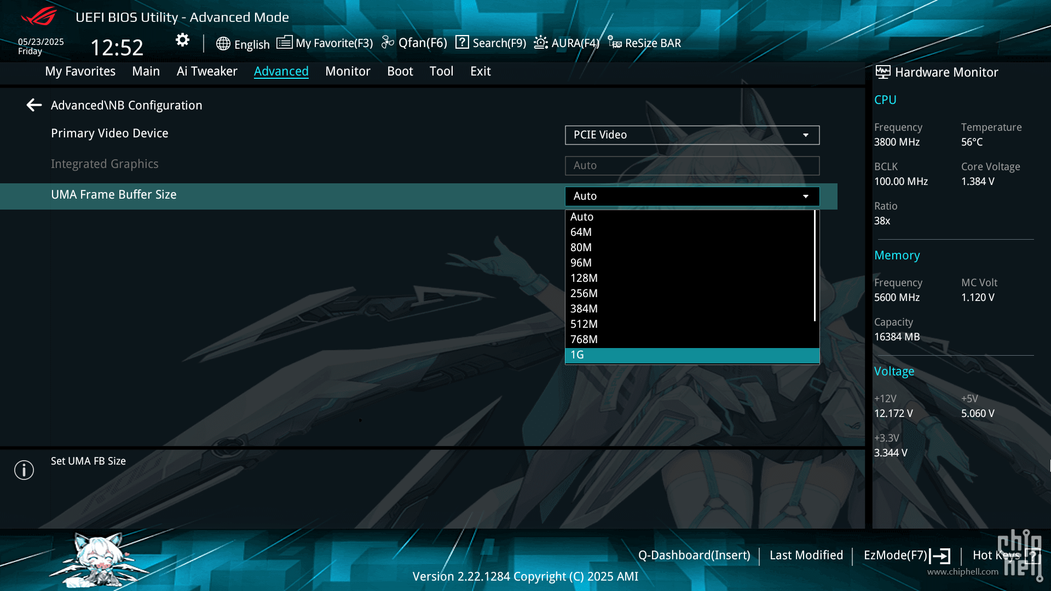Image resolution: width=1051 pixels, height=591 pixels.
Task: Open the Tool tab
Action: (441, 71)
